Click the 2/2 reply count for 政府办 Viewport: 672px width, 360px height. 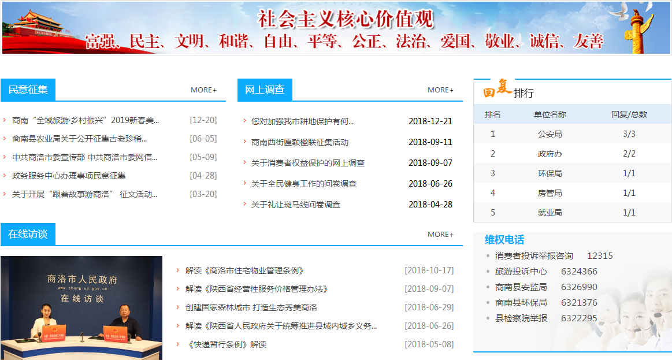tap(629, 154)
